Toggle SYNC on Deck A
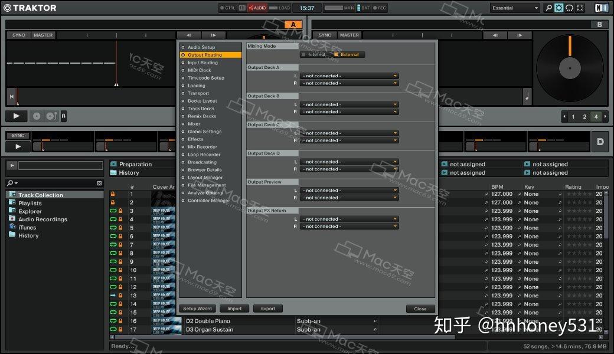The image size is (614, 354). (18, 35)
